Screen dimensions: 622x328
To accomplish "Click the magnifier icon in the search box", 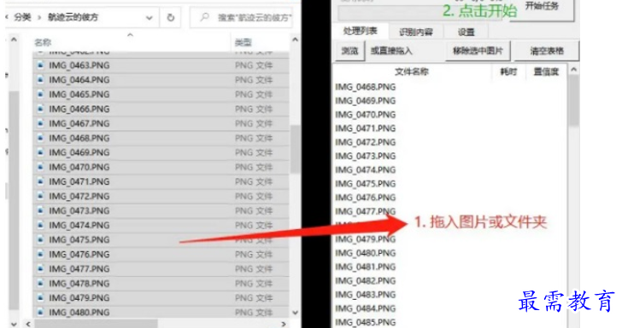I will [205, 17].
